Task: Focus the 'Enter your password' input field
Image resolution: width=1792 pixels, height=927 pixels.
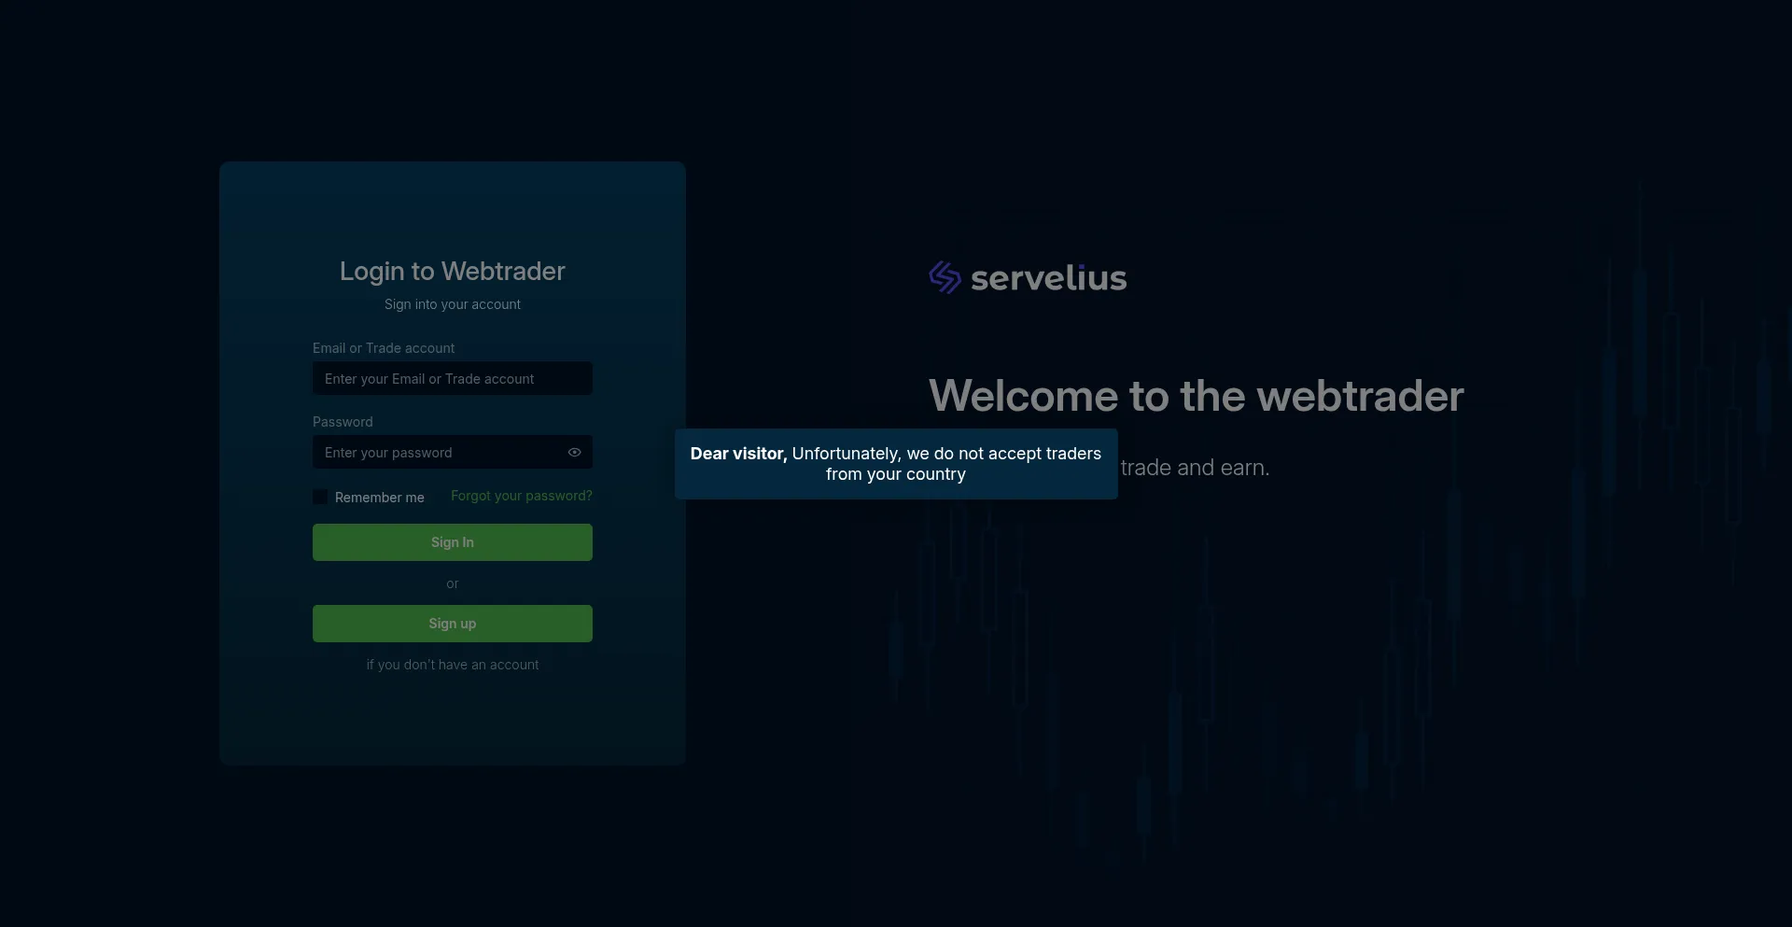Action: [439, 453]
